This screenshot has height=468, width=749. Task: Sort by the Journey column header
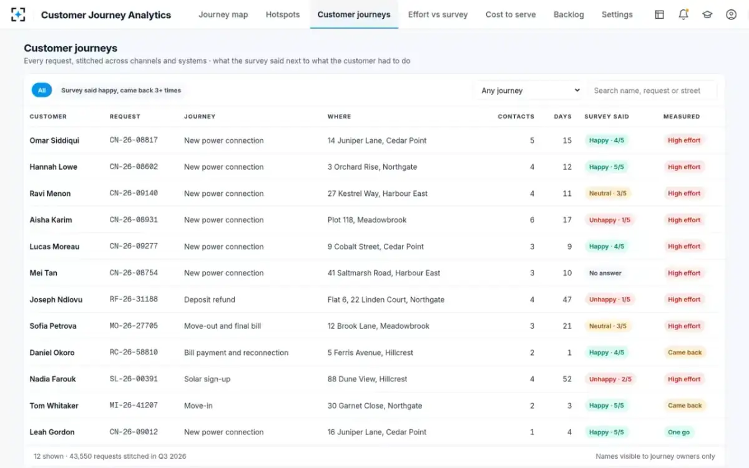click(x=200, y=117)
